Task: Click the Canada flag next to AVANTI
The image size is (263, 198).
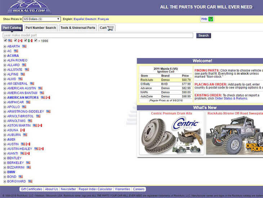Action: (27, 153)
